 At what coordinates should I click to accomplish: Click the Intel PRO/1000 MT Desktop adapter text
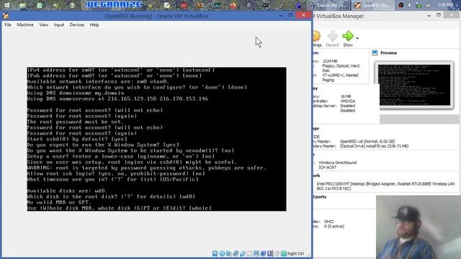(x=385, y=186)
